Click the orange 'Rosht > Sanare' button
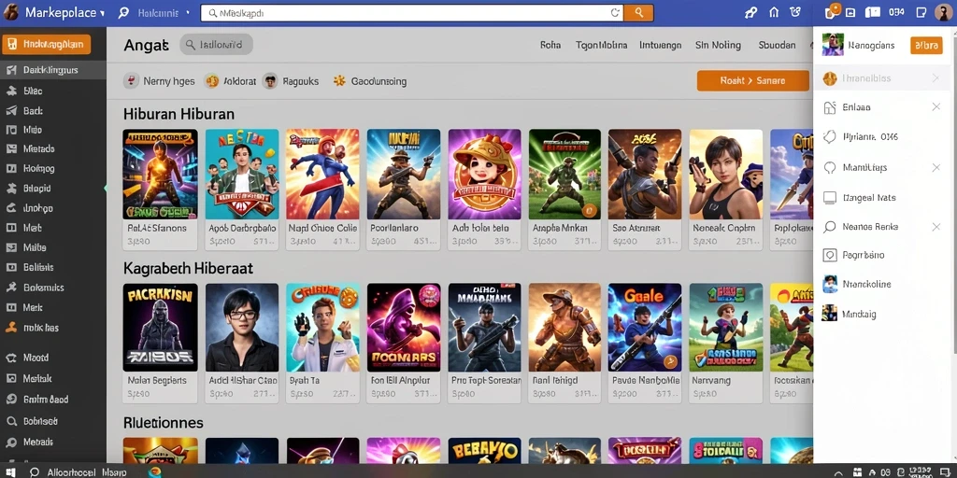 coord(752,80)
